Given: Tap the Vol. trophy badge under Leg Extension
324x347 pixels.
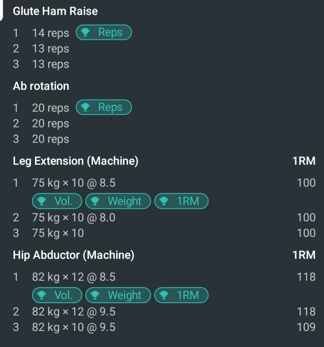Looking at the screenshot, I should [57, 201].
